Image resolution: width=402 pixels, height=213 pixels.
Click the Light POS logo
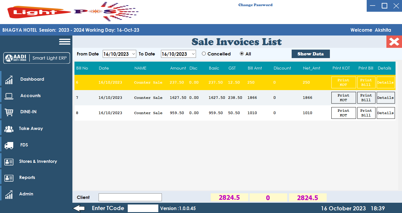tap(73, 12)
